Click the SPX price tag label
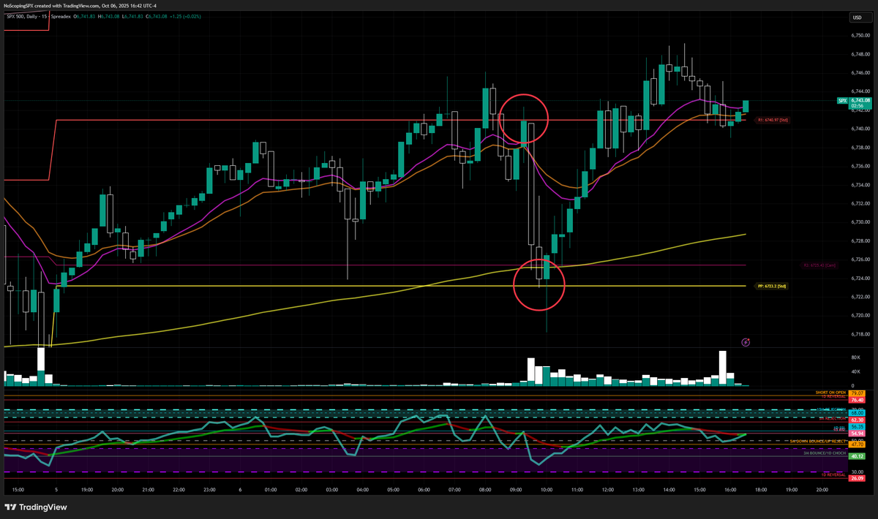The image size is (878, 519). 842,101
